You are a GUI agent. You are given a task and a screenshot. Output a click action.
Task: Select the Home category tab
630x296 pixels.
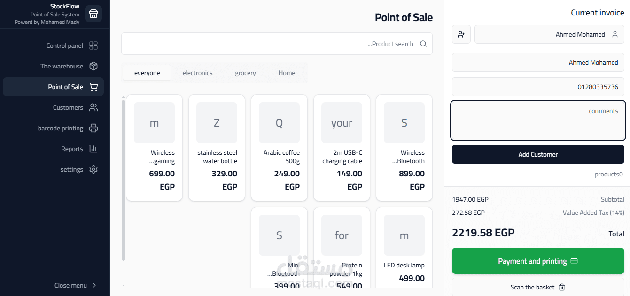287,73
